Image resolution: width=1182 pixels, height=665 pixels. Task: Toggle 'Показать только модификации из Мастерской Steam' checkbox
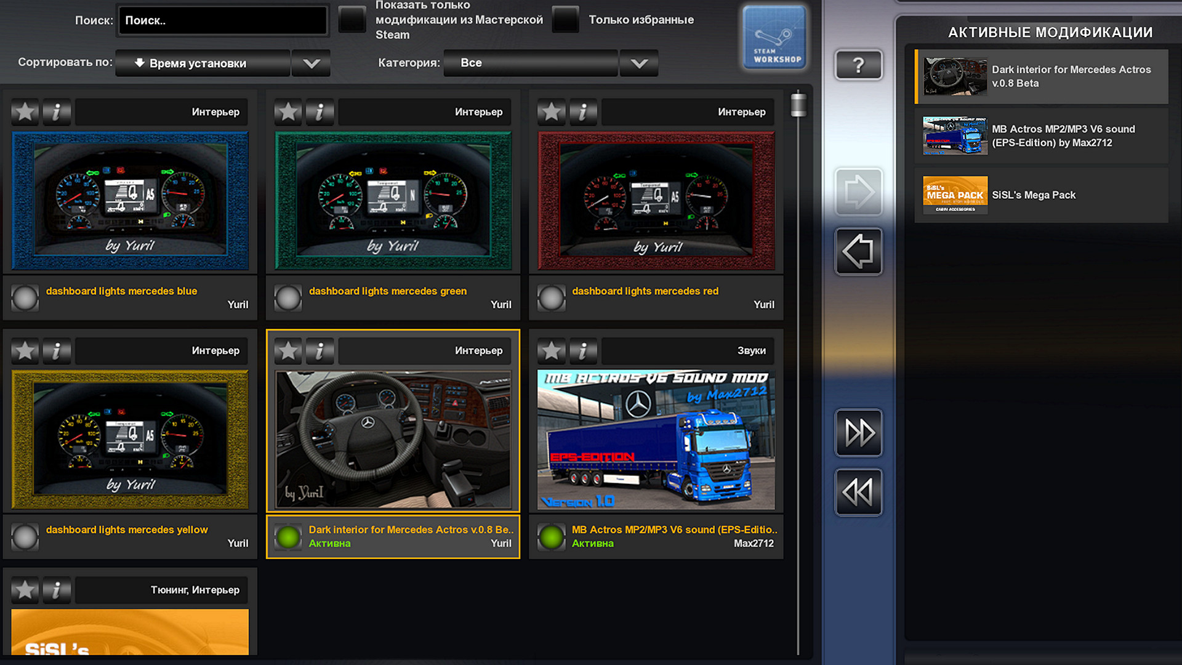[353, 20]
